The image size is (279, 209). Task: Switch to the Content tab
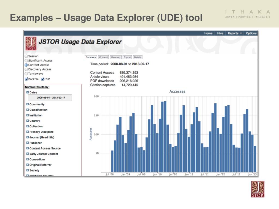click(x=103, y=57)
